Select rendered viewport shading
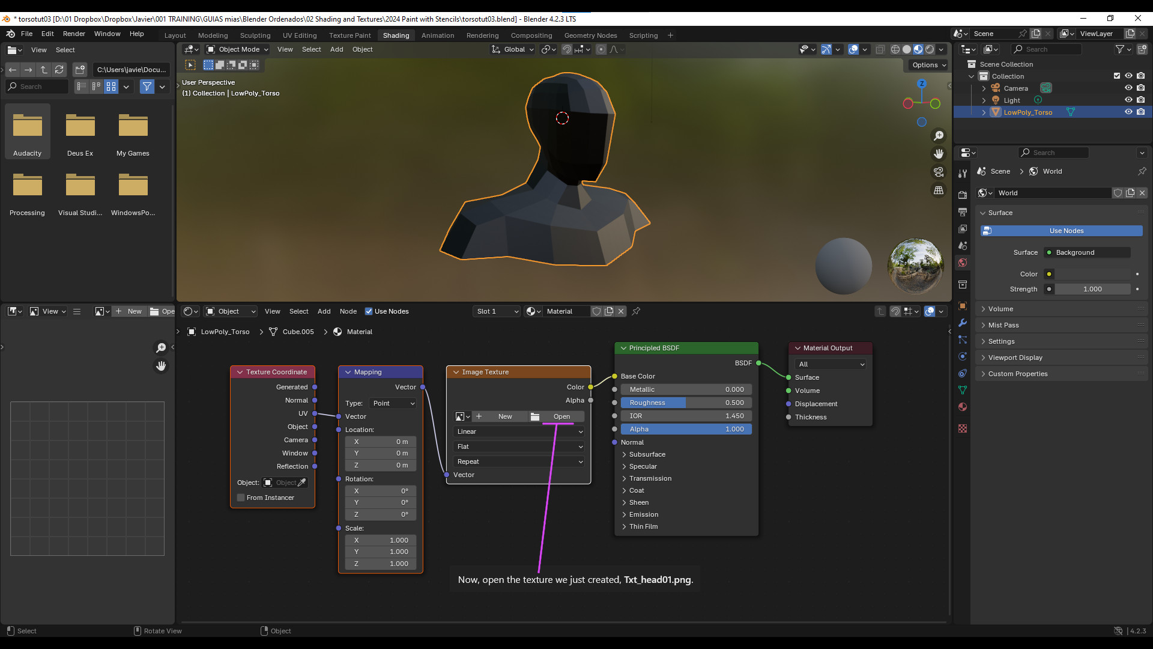1153x649 pixels. pyautogui.click(x=930, y=49)
